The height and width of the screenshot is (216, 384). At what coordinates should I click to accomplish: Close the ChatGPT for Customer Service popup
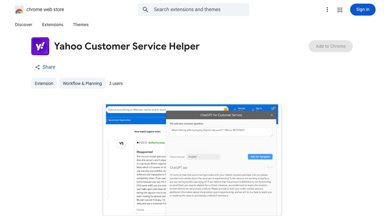(272, 115)
